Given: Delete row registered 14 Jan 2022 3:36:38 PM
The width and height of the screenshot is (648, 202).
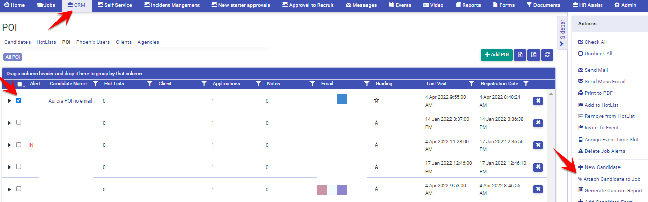Looking at the screenshot, I should point(538,123).
